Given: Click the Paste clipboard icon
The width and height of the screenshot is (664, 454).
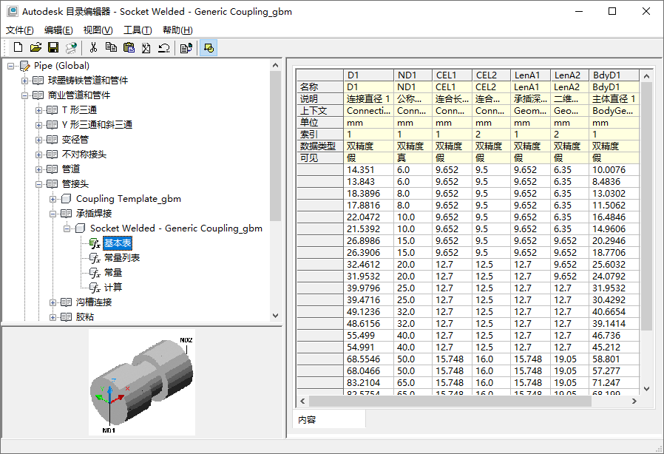Looking at the screenshot, I should click(x=129, y=47).
